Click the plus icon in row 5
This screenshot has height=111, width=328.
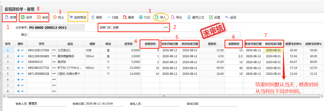click(18, 74)
